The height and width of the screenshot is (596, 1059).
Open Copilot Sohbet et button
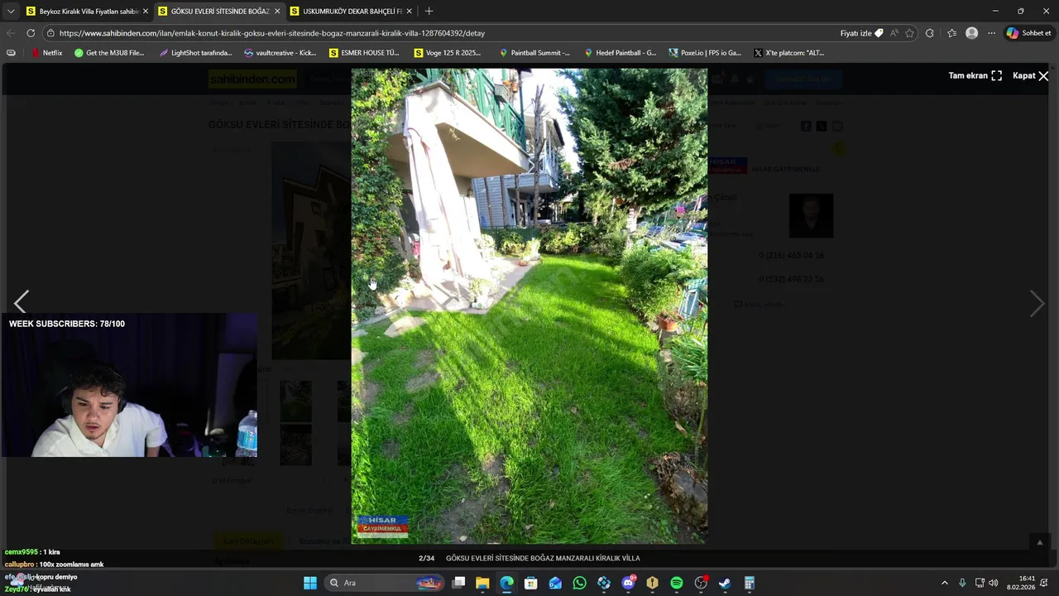pos(1028,33)
